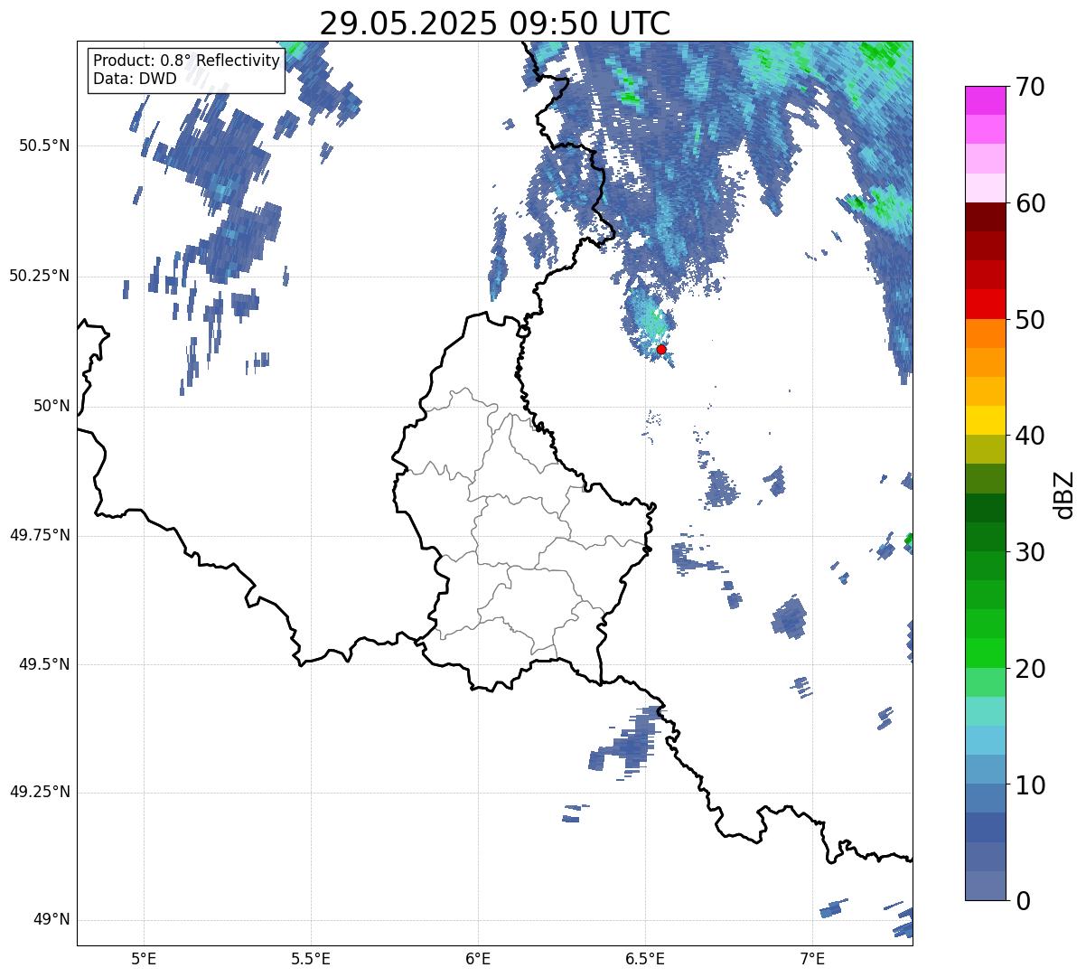Click the yellow swatch above 40 dBZ
This screenshot has width=1086, height=977.
coord(985,420)
